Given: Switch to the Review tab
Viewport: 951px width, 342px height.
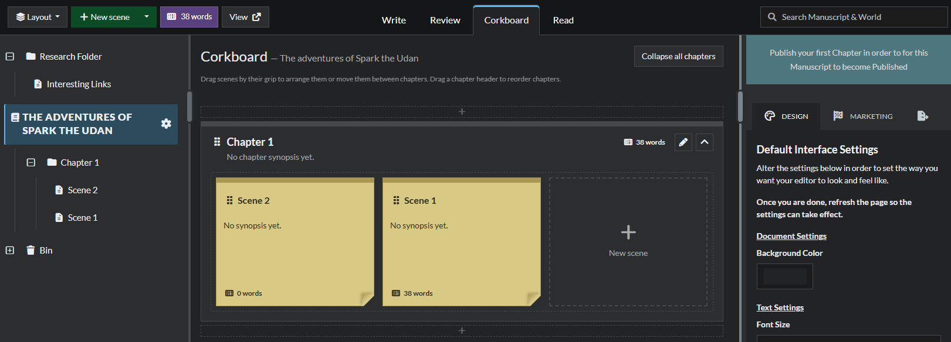Looking at the screenshot, I should pos(445,20).
